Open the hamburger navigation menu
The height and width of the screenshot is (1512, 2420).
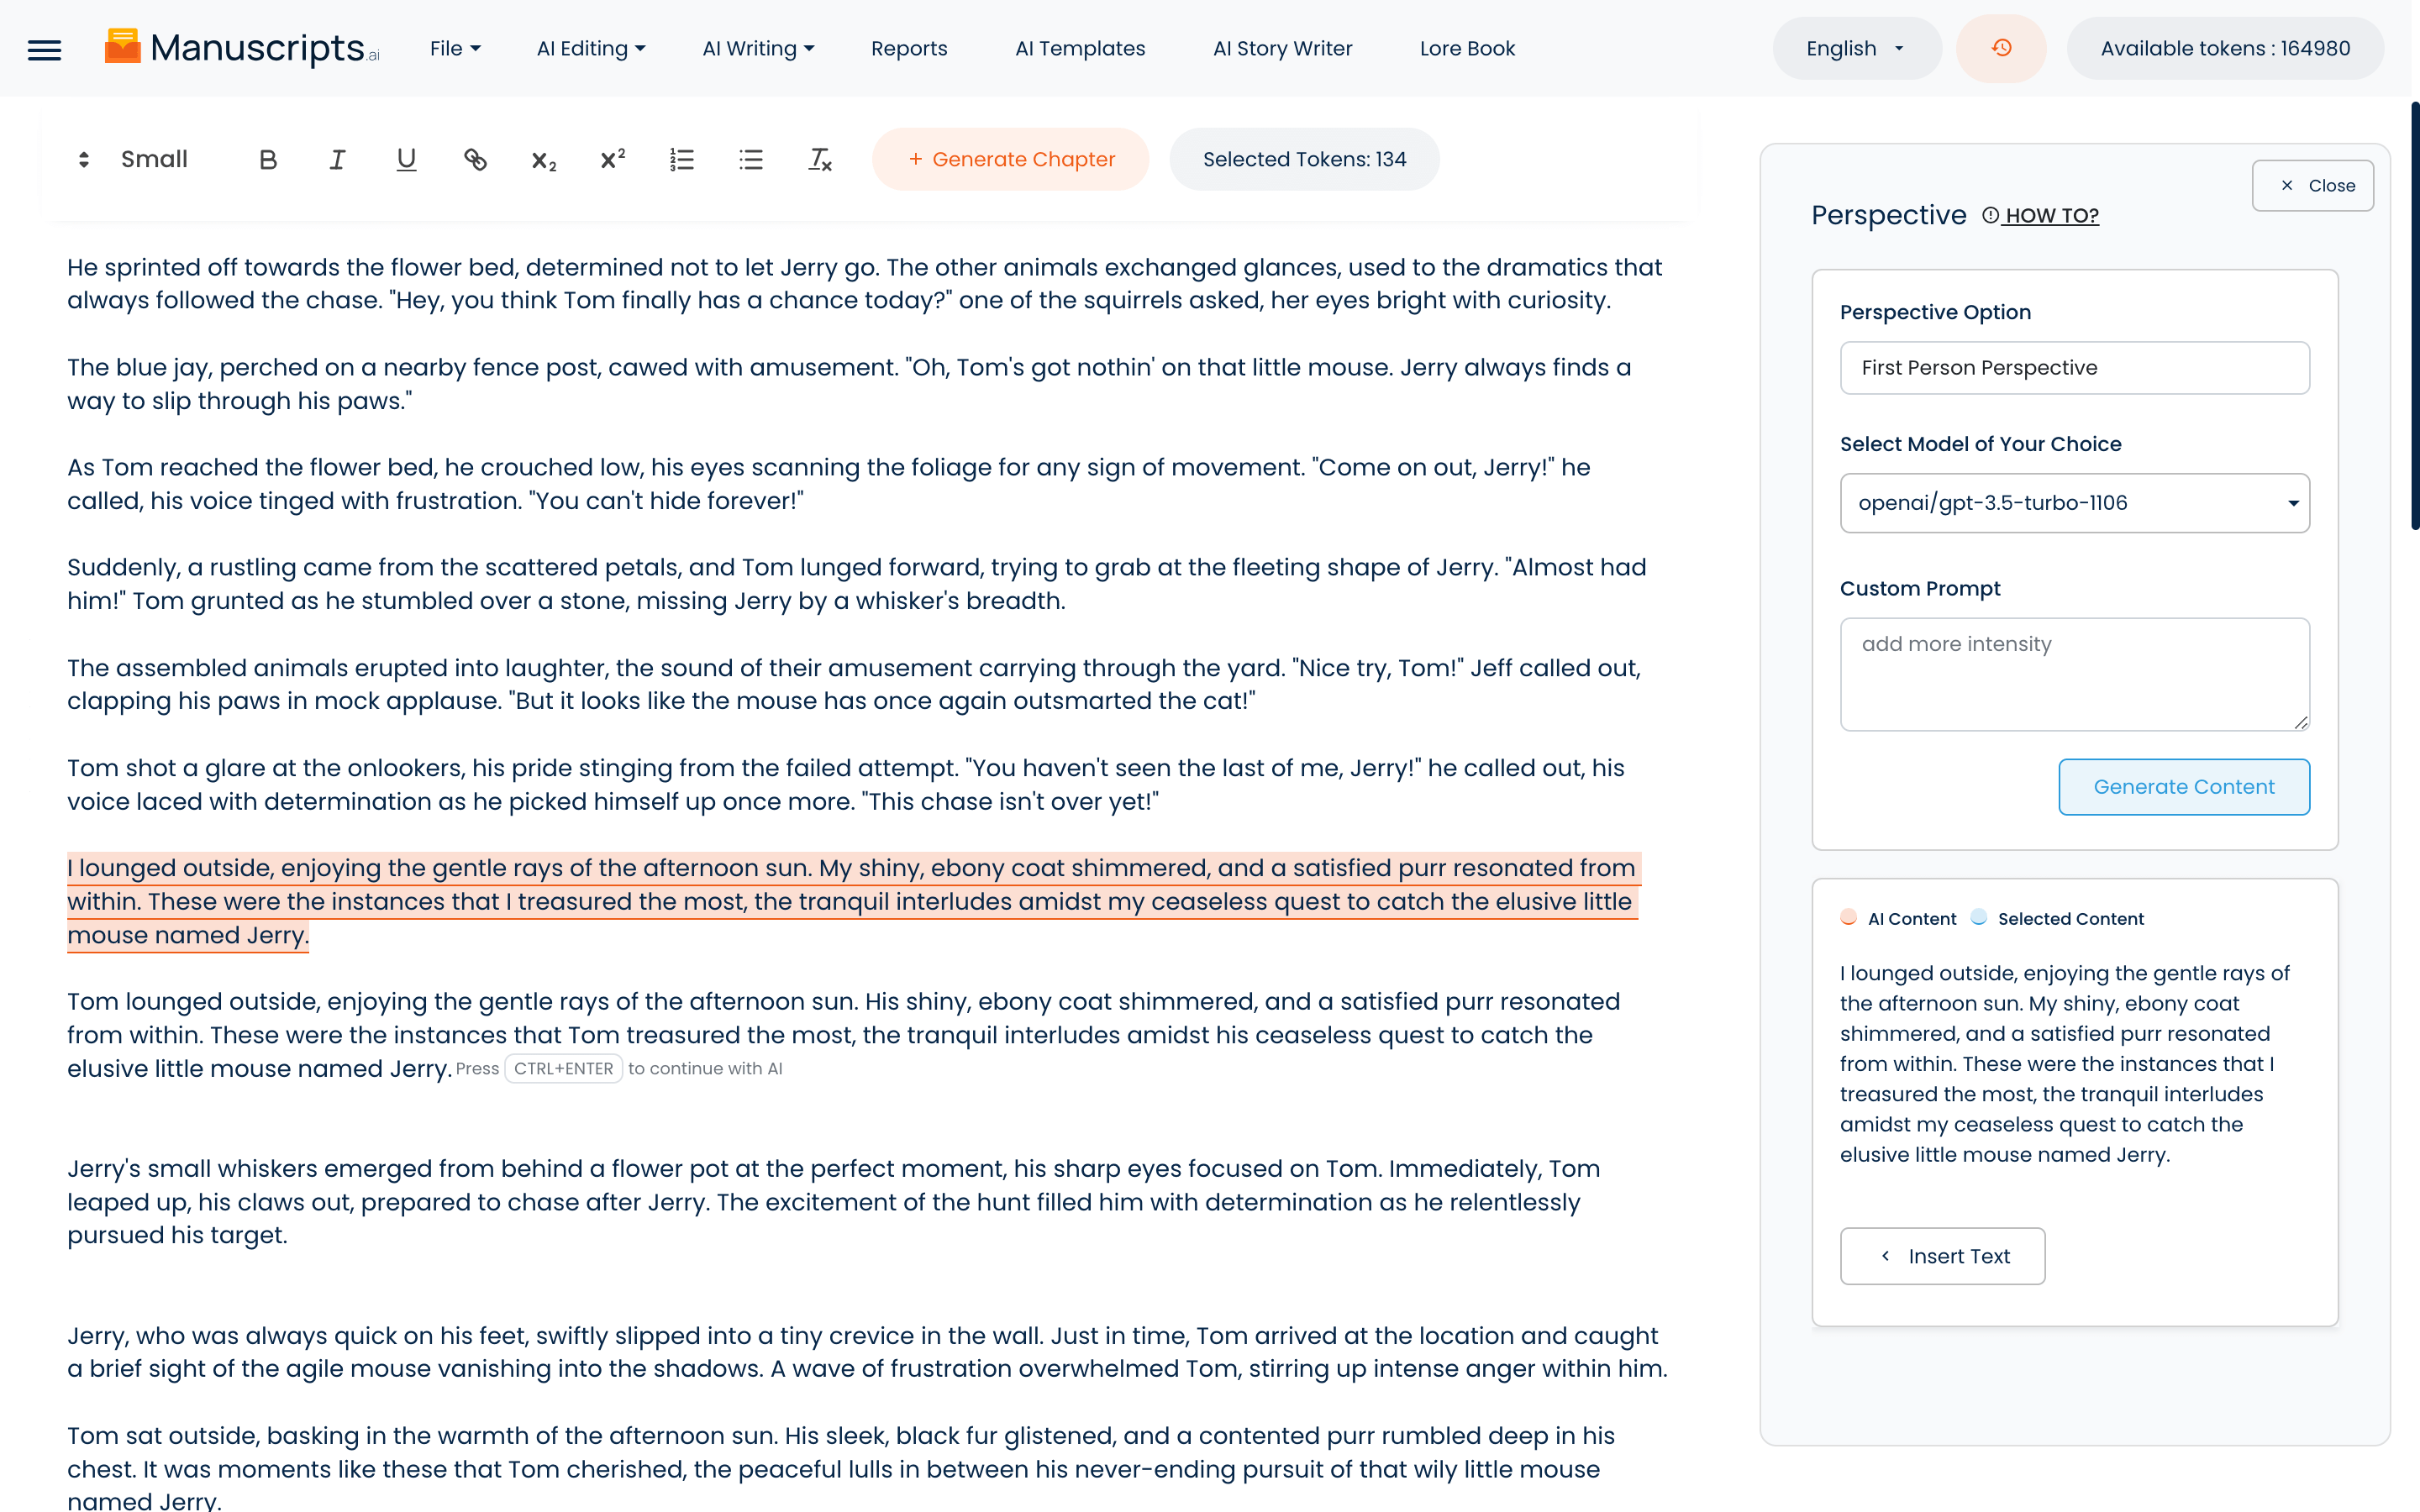tap(44, 49)
